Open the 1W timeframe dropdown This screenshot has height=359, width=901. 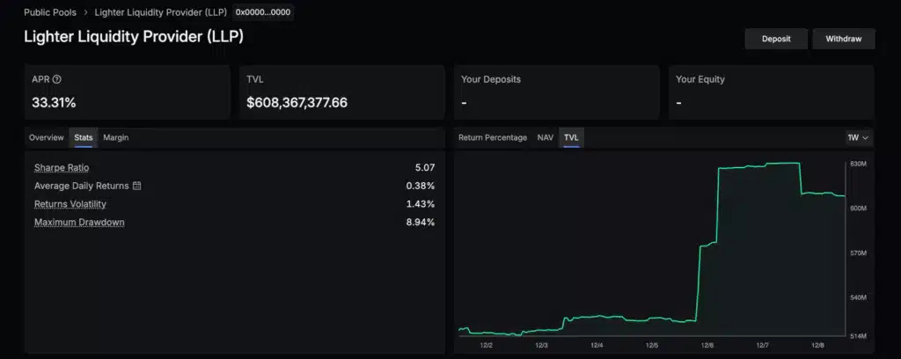pos(857,137)
